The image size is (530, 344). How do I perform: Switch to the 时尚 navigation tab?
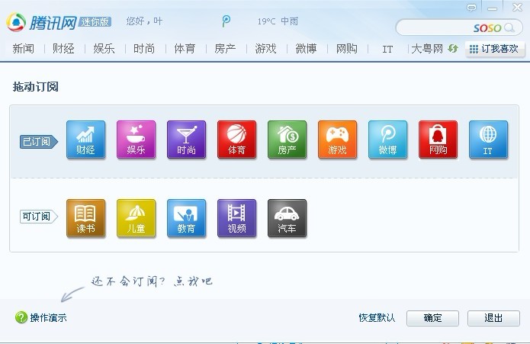tap(144, 49)
